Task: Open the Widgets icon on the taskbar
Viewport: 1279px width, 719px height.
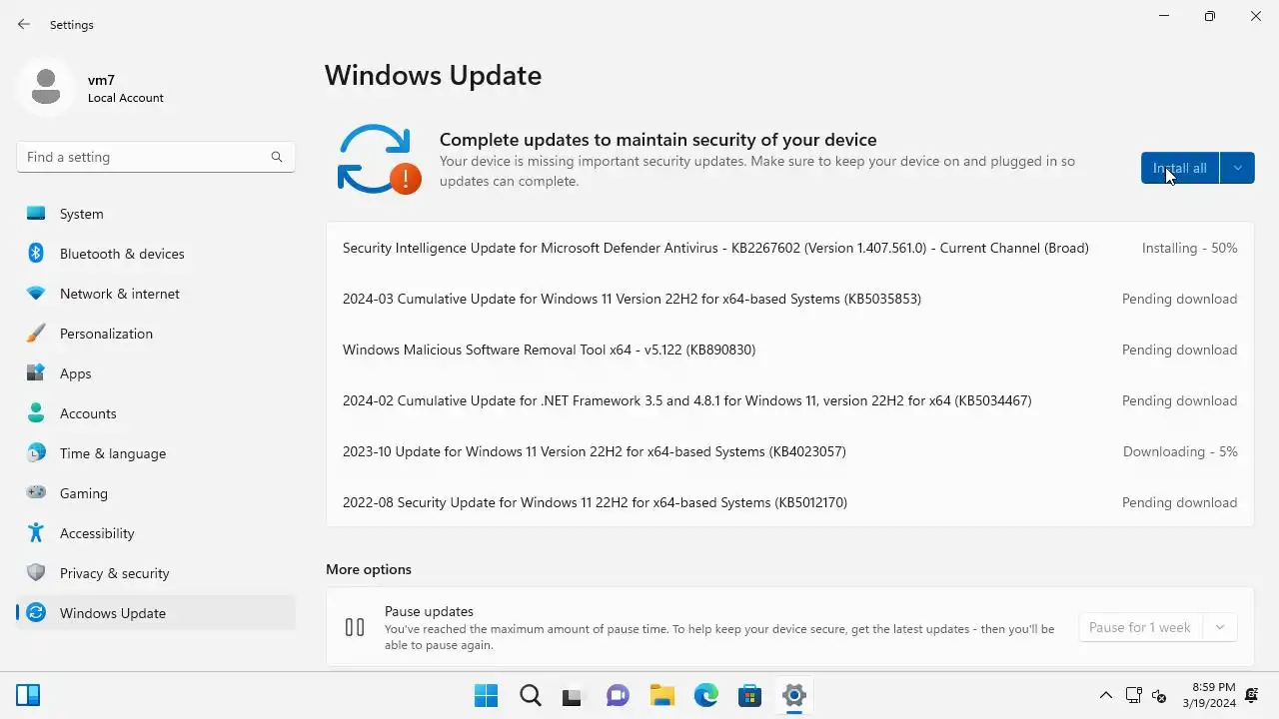Action: (x=28, y=696)
